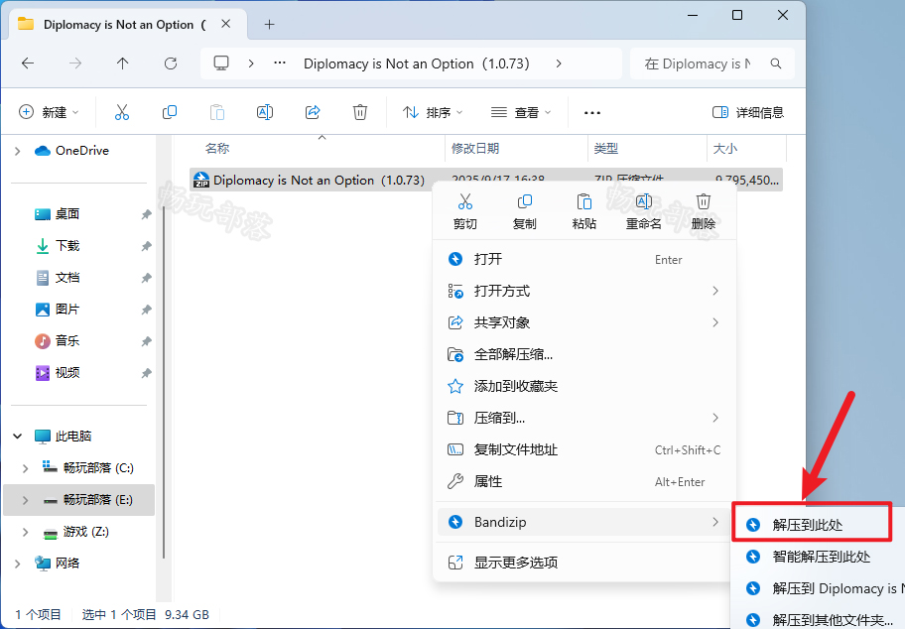Open the 排序 sort dropdown
The width and height of the screenshot is (905, 629).
[433, 112]
